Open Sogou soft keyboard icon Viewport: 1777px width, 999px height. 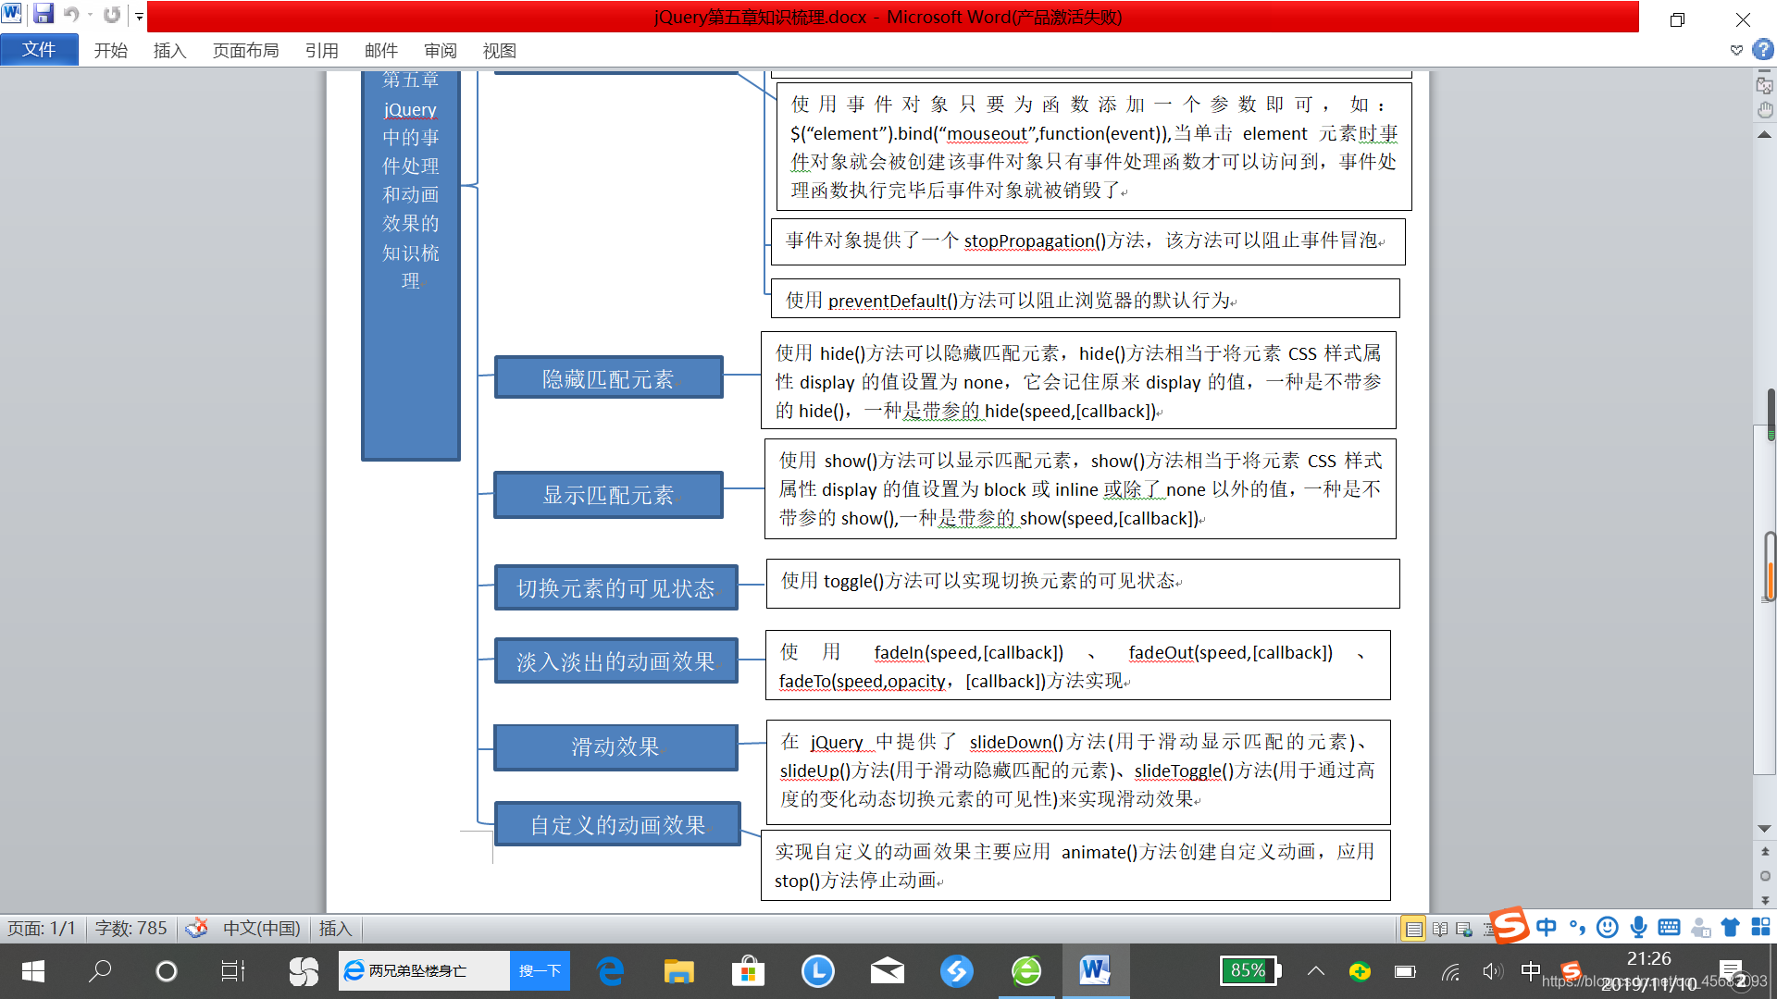click(x=1669, y=927)
